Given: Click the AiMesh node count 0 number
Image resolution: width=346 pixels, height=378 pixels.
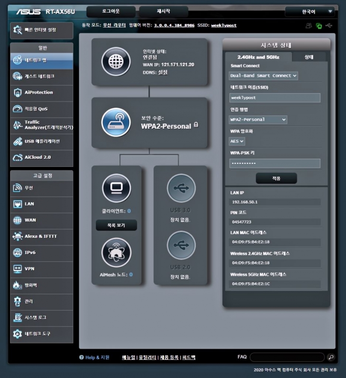Looking at the screenshot, I should (x=131, y=275).
